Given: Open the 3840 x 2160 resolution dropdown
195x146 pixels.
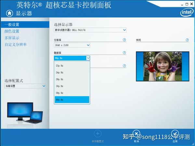Looking at the screenshot, I should 72,45.
